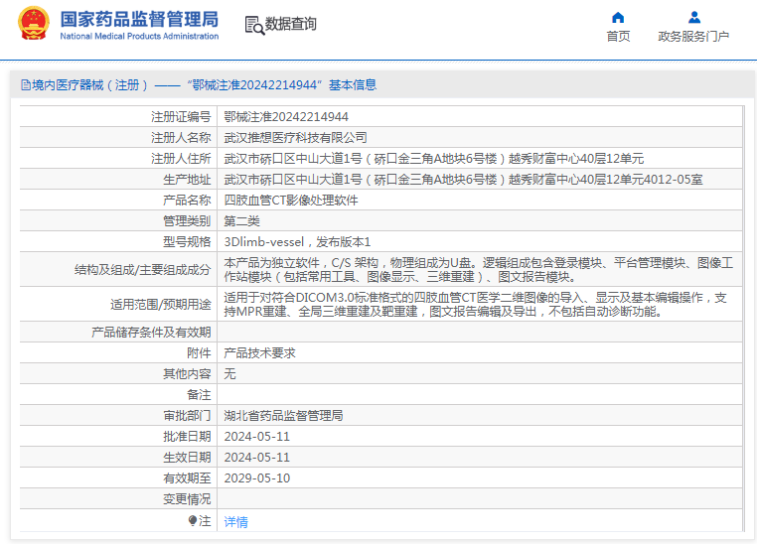This screenshot has height=544, width=757.
Task: Select 湖北省药品监督管理局 cell
Action: pyautogui.click(x=283, y=415)
